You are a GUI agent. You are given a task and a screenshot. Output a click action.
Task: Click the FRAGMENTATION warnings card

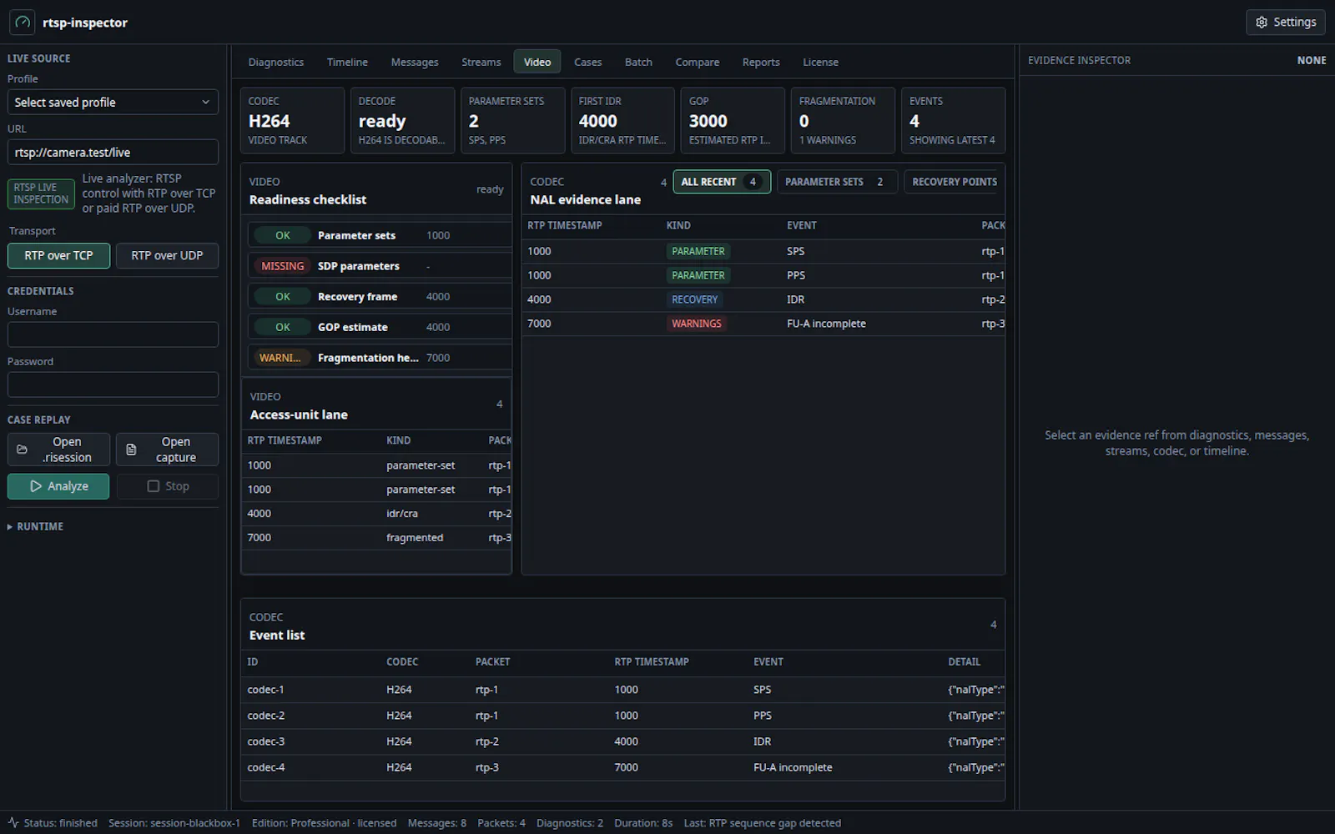(843, 120)
